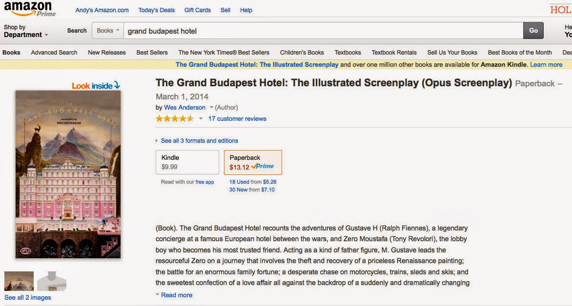Open The New York Times Best Sellers tab
This screenshot has width=572, height=306.
click(224, 53)
